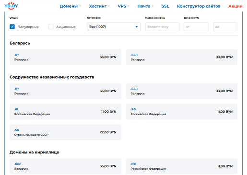
Task: Expand the Все (1007) category dropdown
Action: (114, 27)
